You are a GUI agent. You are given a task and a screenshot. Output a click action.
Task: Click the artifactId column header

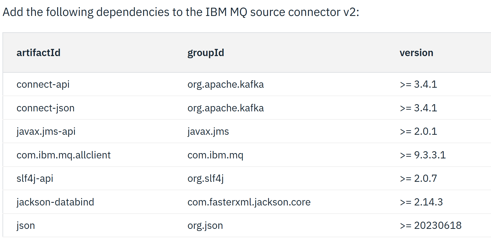(39, 53)
